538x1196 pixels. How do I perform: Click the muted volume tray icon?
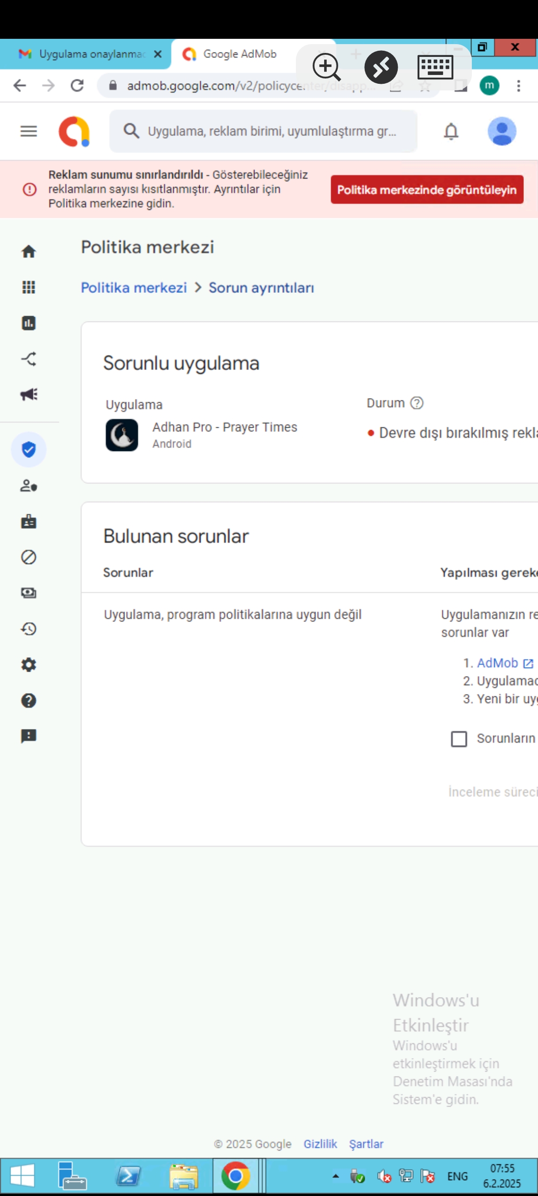[x=384, y=1176]
